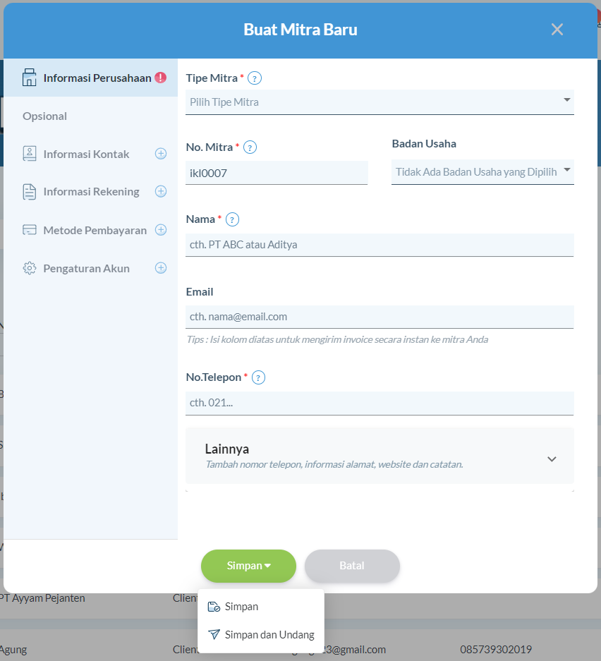Click the Batal button
Image resolution: width=601 pixels, height=661 pixels.
tap(352, 566)
